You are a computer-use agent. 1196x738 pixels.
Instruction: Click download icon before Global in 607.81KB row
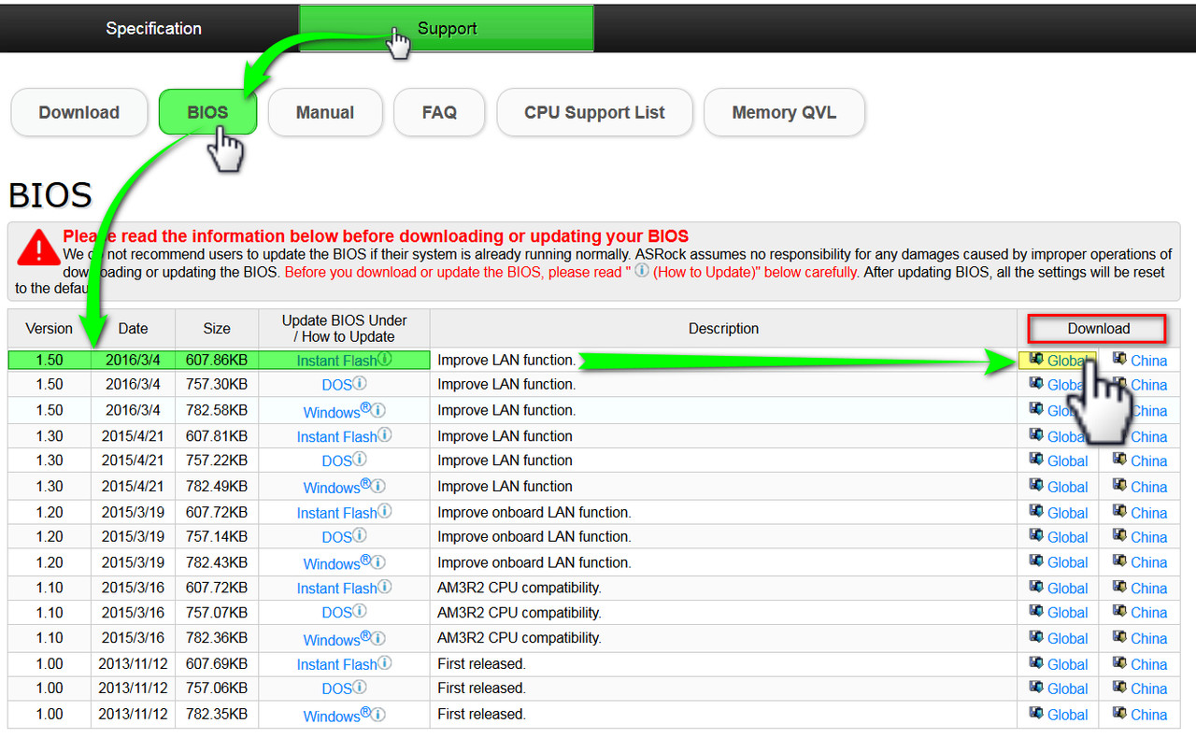1036,435
